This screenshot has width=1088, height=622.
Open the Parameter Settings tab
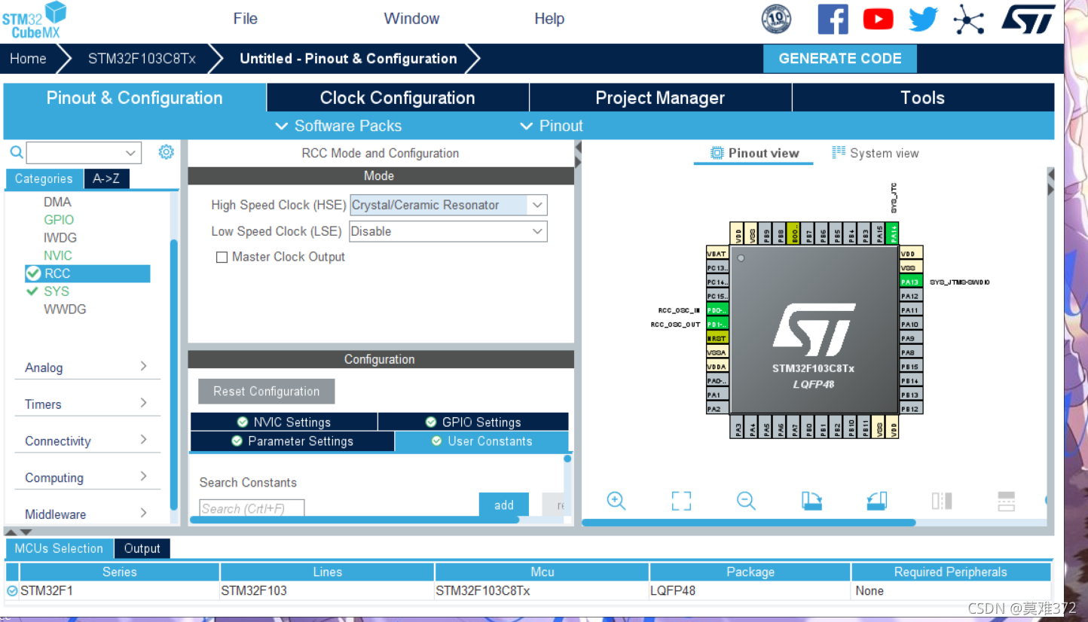tap(292, 441)
